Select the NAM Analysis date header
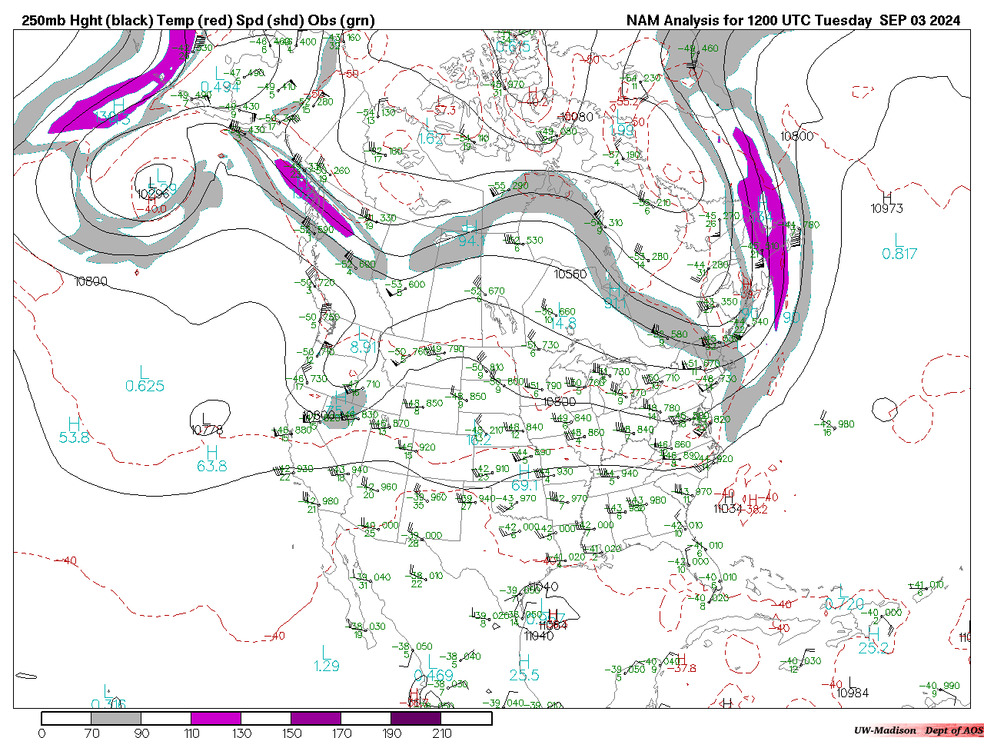 793,21
